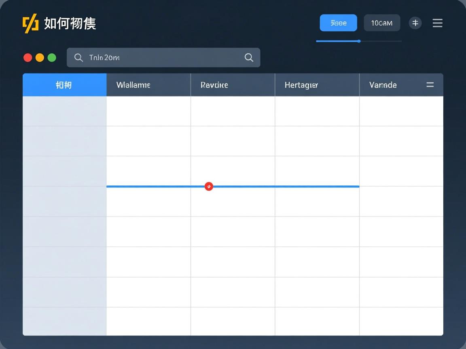Viewport: 466px width, 349px height.
Task: Toggle the green traffic light control
Action: pos(52,57)
